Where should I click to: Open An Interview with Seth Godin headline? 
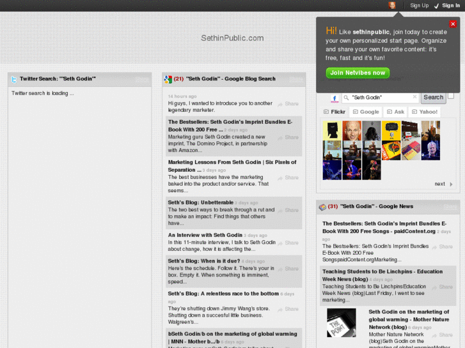[x=205, y=235]
